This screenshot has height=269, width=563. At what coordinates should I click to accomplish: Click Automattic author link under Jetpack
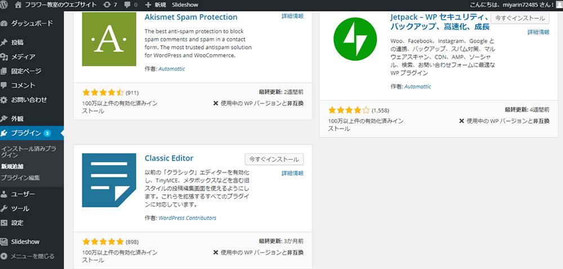[x=418, y=86]
